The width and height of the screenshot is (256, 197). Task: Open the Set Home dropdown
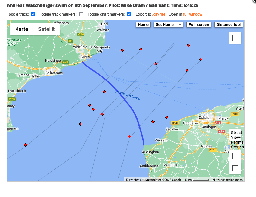pos(169,25)
